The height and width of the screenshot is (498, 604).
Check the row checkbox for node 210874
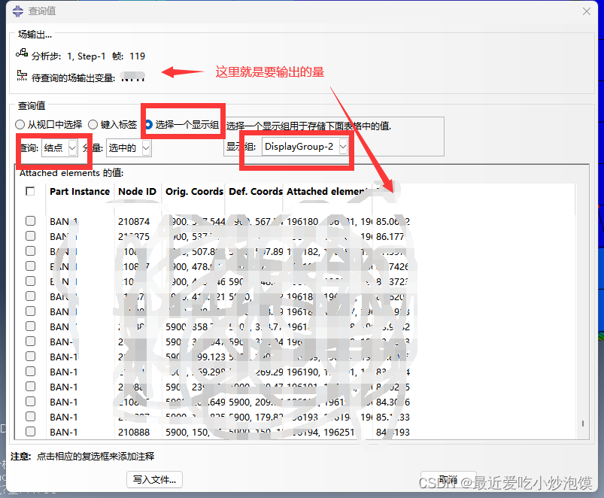coord(29,221)
